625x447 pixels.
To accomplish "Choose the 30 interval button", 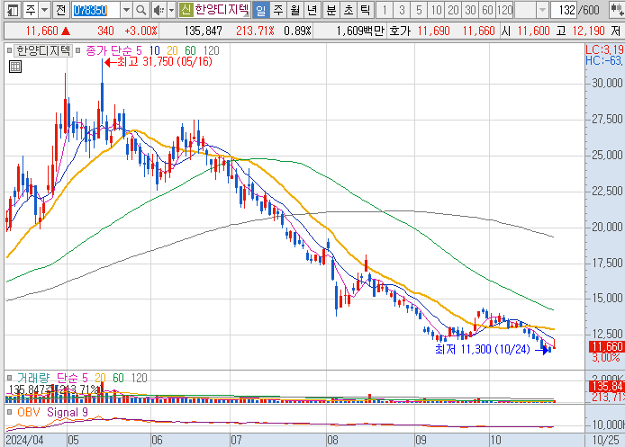I will click(x=470, y=10).
